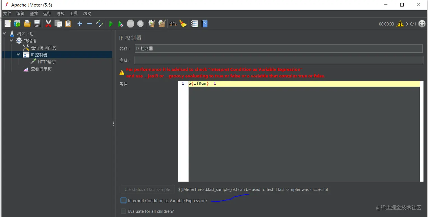
Task: Open the 选项 menu
Action: [x=61, y=14]
